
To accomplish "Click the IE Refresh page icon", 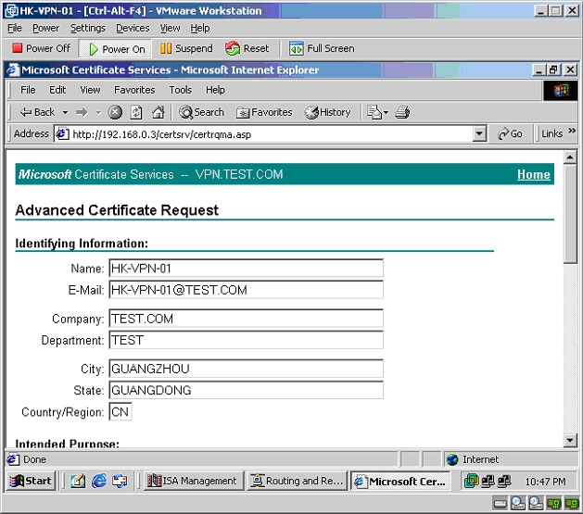I will (136, 112).
